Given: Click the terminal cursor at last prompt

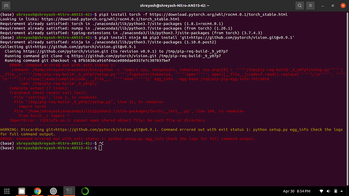Looking at the screenshot, I should pos(100,148).
